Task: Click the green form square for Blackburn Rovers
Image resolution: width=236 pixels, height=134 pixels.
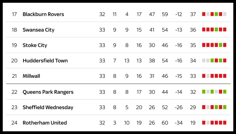Action: coord(216,14)
